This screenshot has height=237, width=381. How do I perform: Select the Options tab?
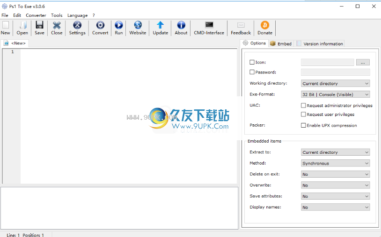(254, 43)
